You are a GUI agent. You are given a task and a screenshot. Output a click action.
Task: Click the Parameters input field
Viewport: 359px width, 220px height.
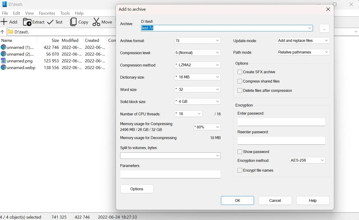(170, 174)
